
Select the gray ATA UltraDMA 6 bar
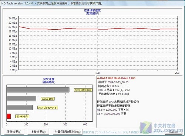[x=20, y=107]
